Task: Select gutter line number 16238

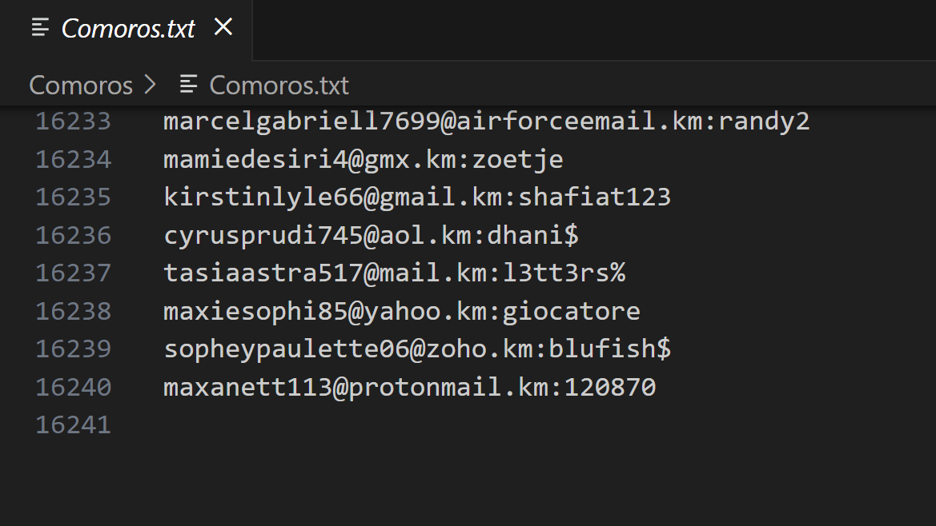Action: 74,311
